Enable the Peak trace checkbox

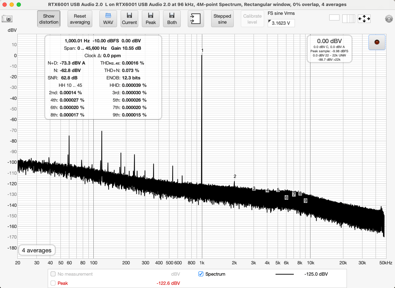(x=53, y=283)
